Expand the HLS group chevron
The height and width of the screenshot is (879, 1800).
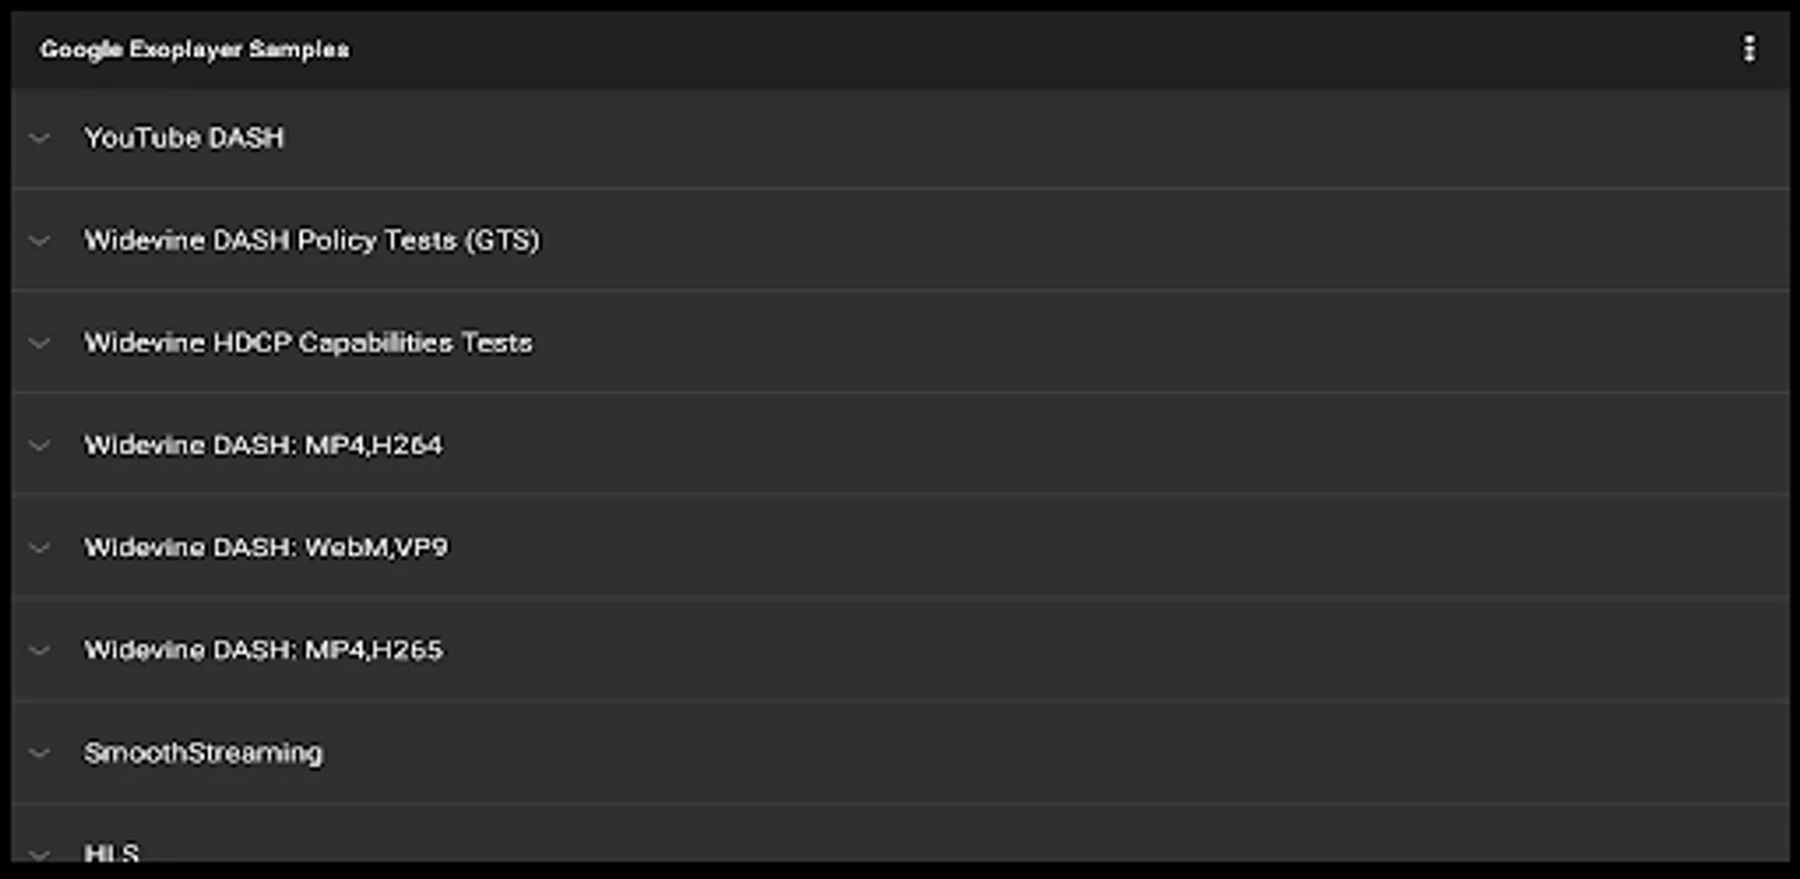pyautogui.click(x=40, y=855)
